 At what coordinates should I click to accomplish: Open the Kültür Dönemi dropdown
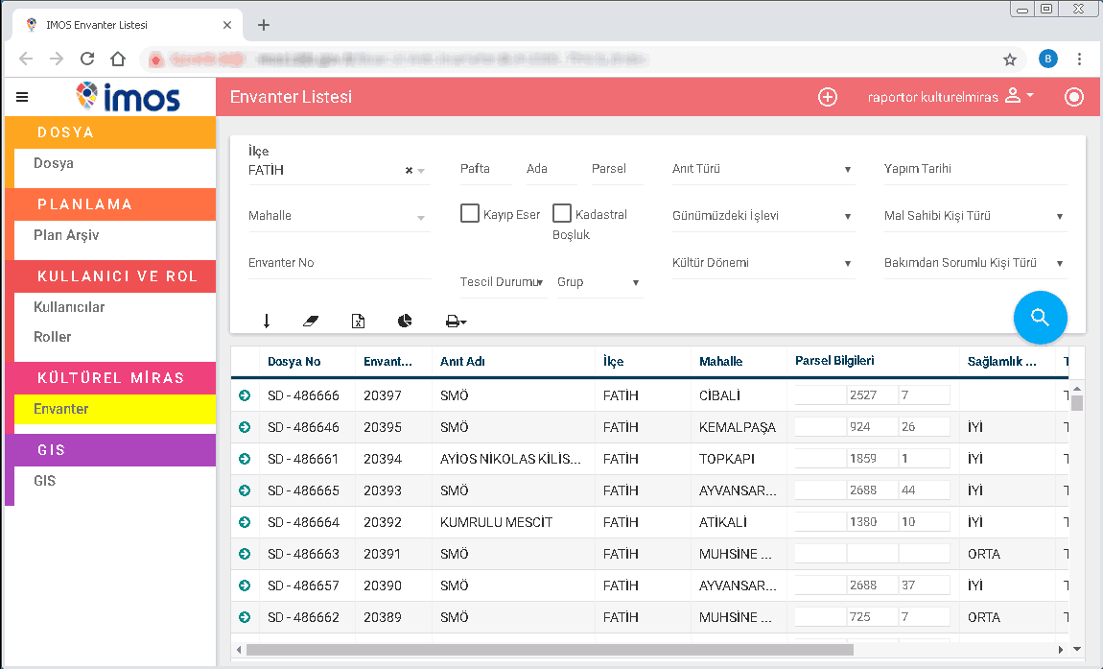(763, 263)
